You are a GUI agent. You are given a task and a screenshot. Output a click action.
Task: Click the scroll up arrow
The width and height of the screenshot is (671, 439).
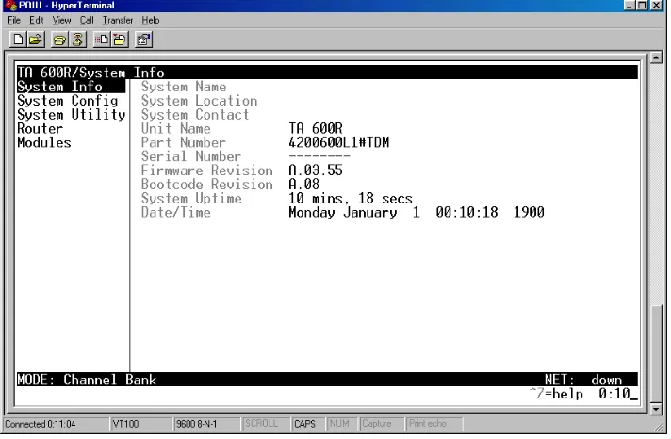tap(656, 57)
